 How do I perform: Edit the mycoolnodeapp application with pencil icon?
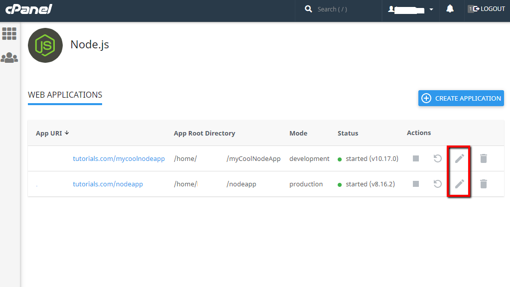(459, 158)
